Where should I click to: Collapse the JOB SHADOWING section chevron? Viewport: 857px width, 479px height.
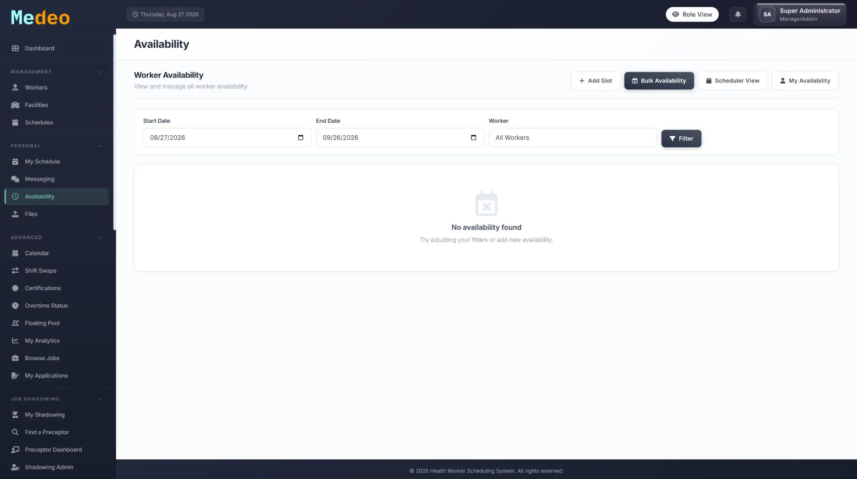[100, 399]
